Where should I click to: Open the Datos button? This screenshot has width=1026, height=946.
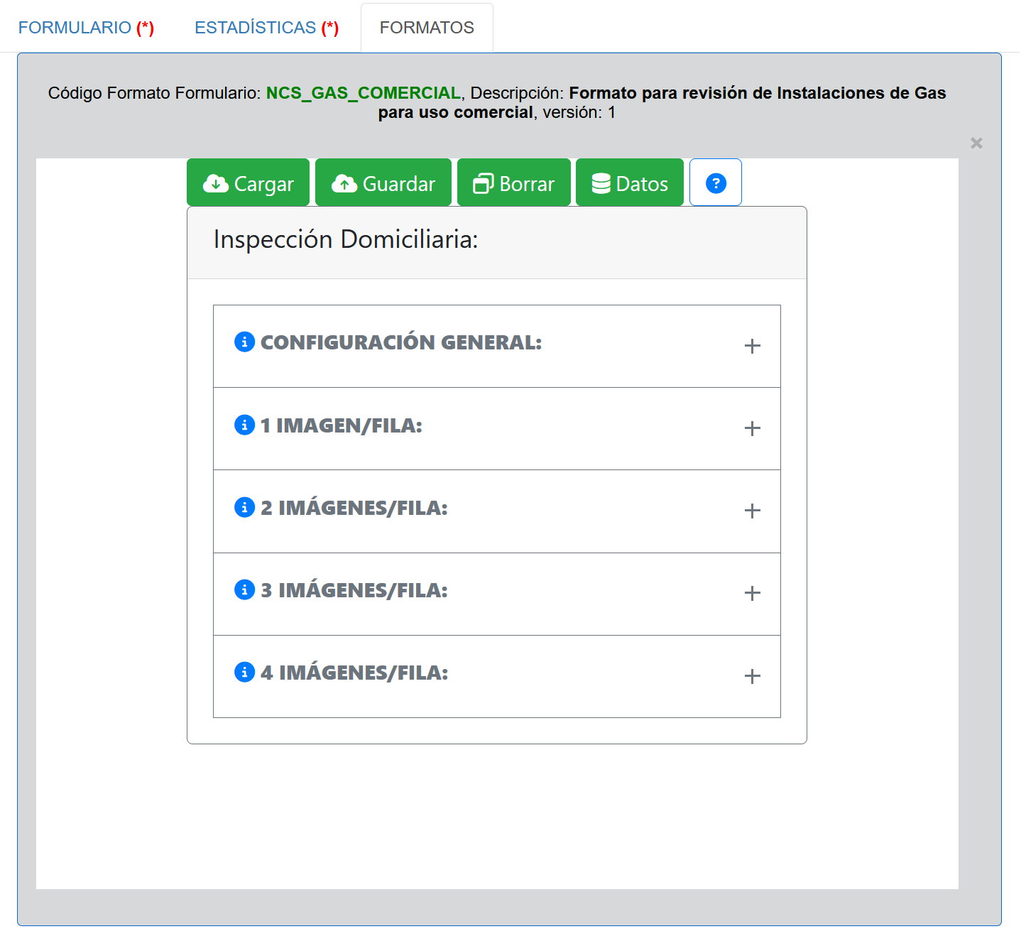point(629,183)
